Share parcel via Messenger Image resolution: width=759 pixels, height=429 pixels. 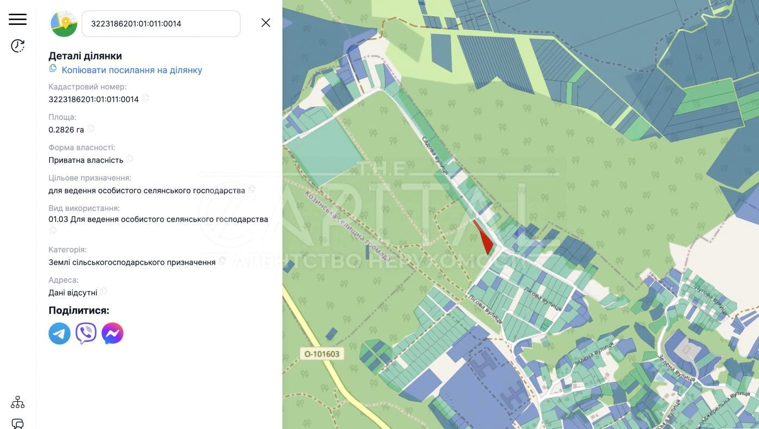tap(113, 334)
